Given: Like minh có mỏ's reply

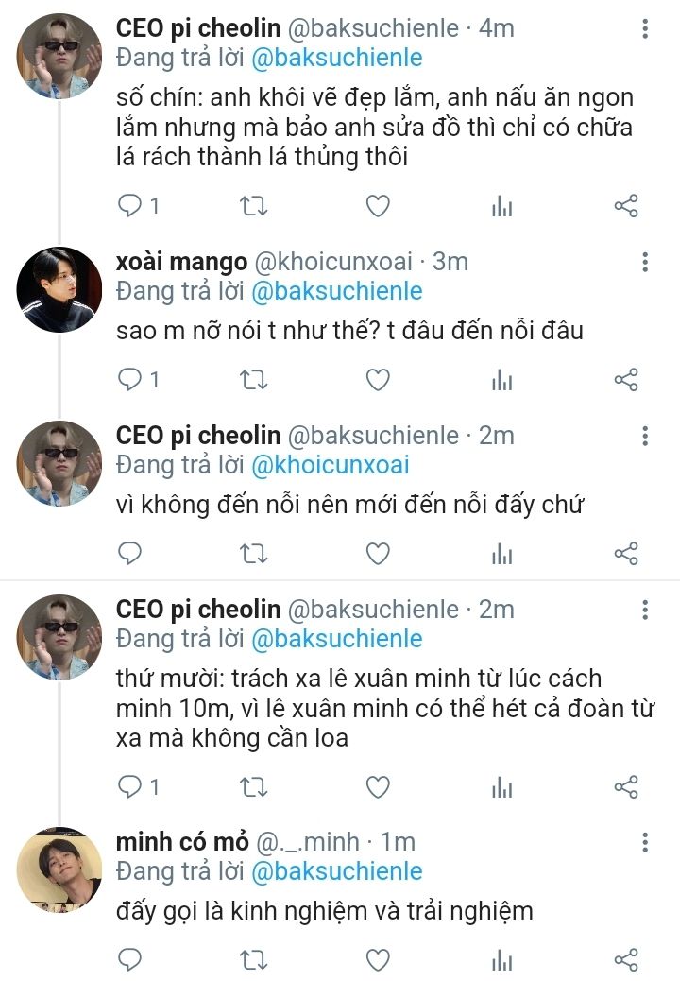Looking at the screenshot, I should pos(378,960).
